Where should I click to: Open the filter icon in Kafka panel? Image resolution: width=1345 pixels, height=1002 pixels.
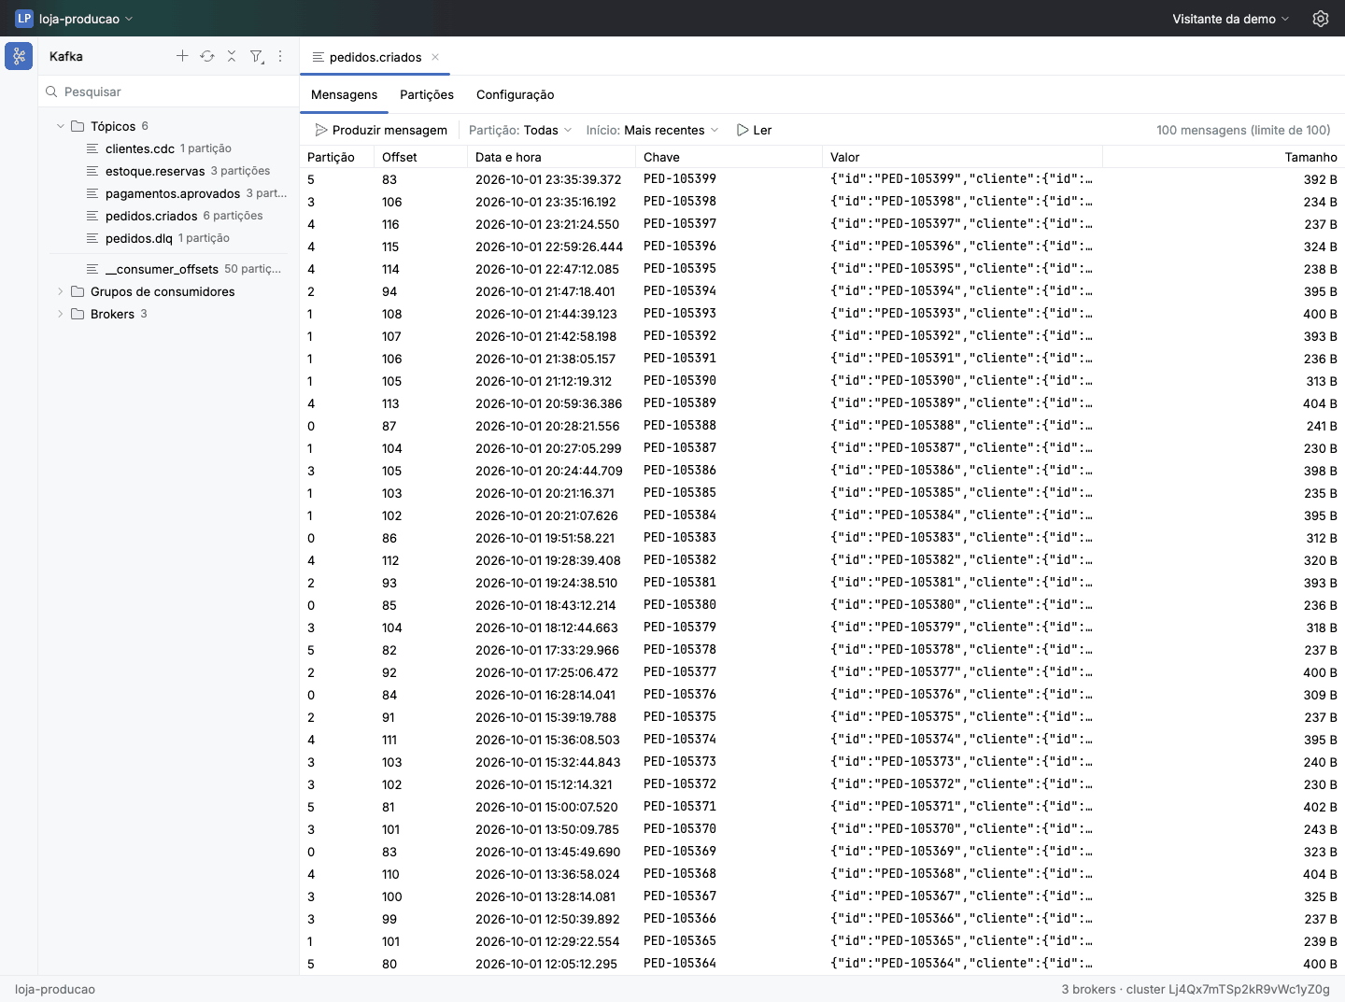click(257, 56)
